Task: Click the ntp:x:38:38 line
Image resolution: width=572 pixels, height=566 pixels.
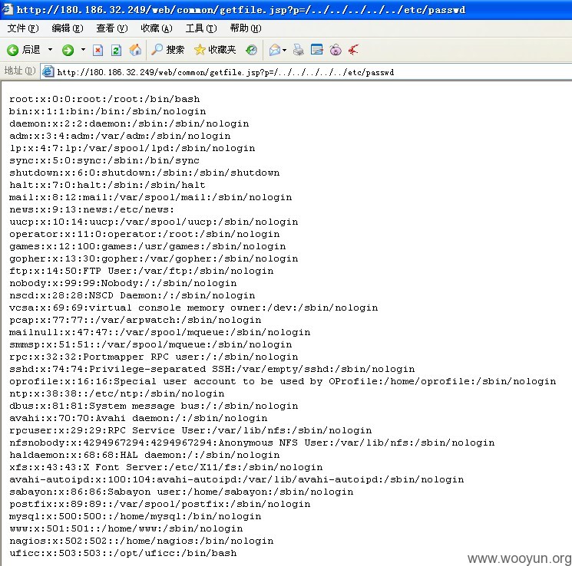Action: pos(117,393)
